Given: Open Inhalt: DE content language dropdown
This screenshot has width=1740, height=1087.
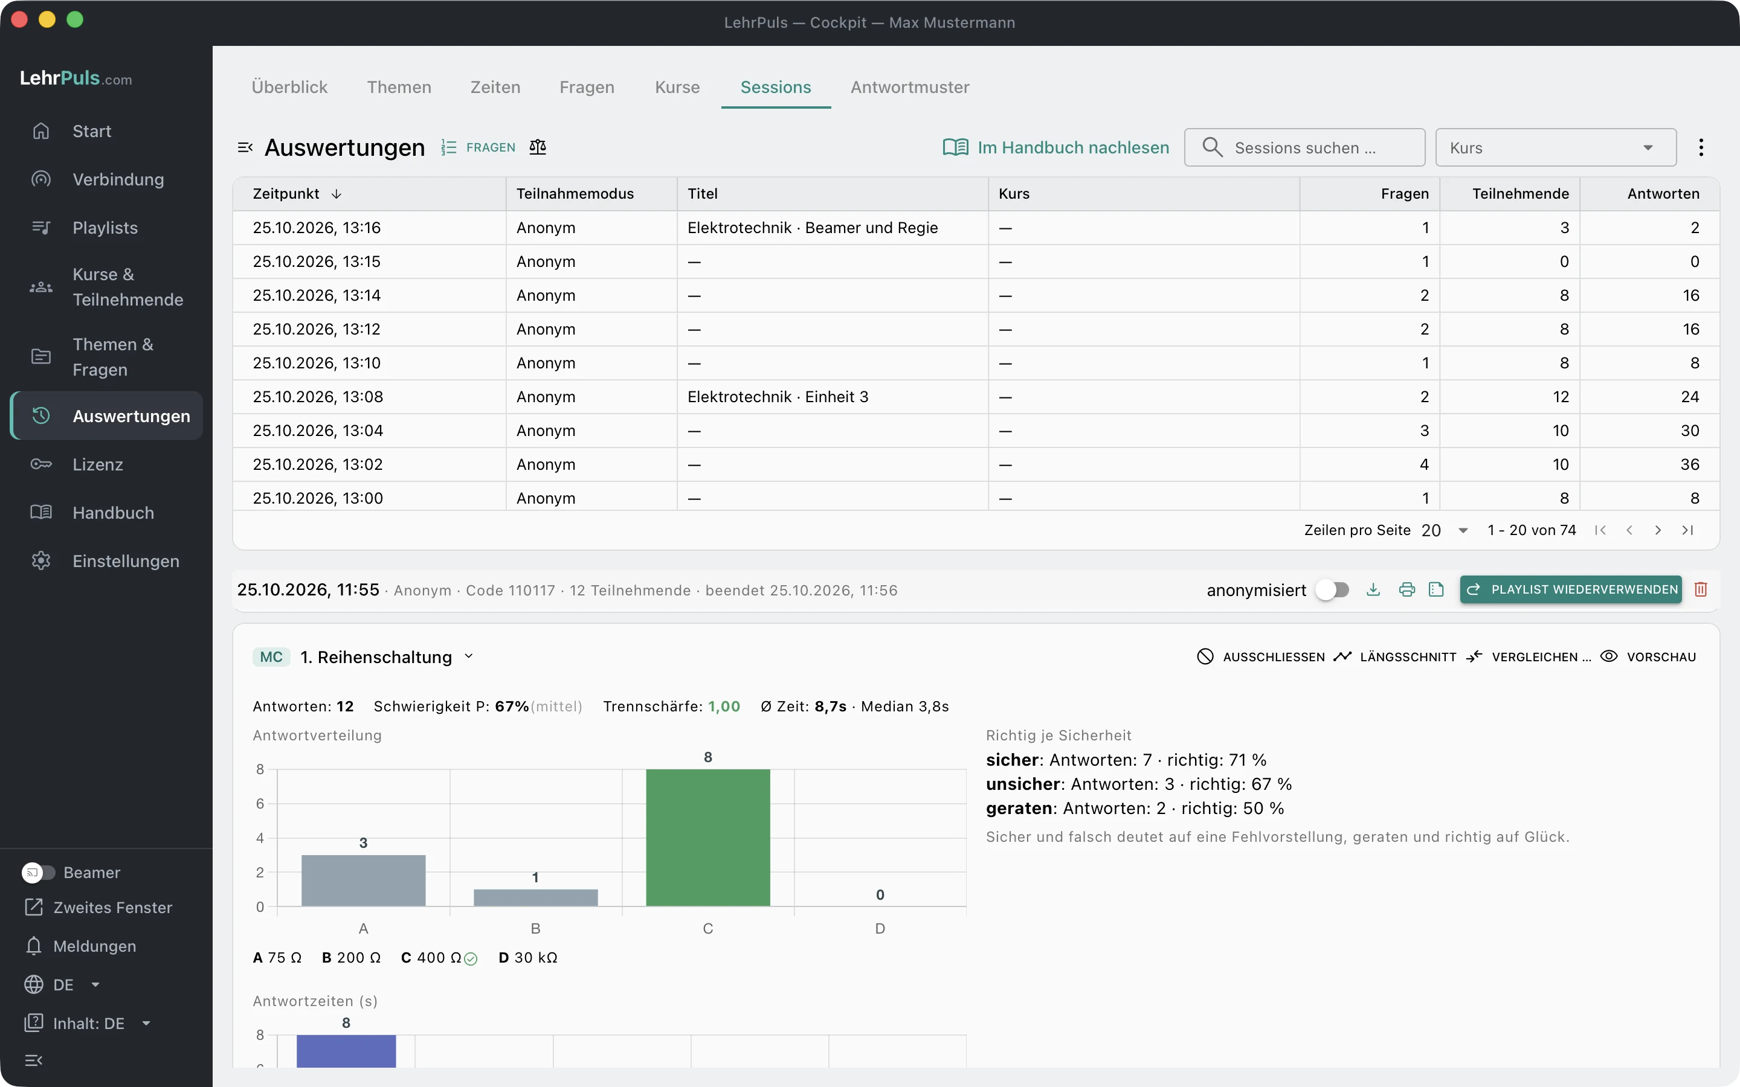Looking at the screenshot, I should [88, 1023].
